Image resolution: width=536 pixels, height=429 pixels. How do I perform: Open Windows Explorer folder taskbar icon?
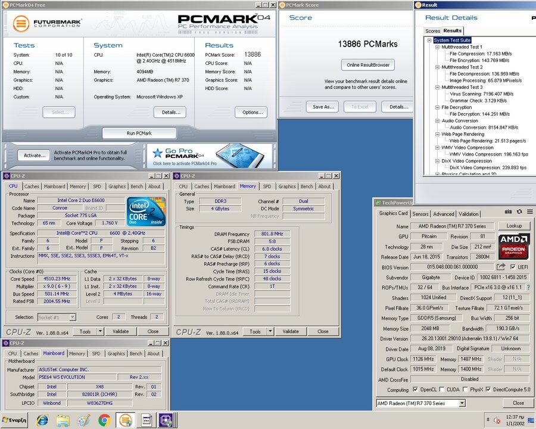point(63,420)
